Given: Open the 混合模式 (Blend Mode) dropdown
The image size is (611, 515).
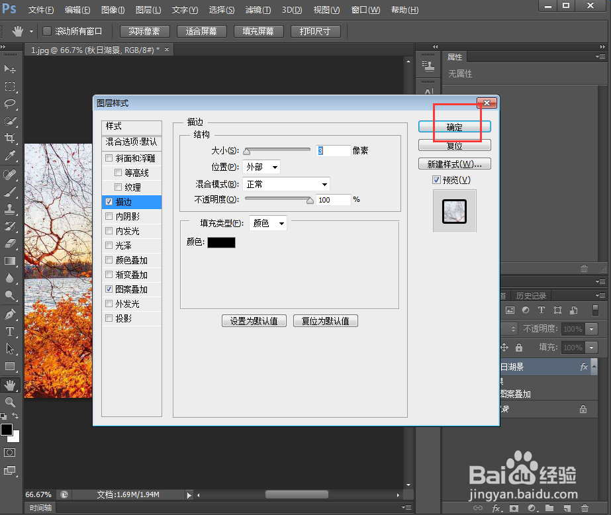Looking at the screenshot, I should (x=286, y=184).
